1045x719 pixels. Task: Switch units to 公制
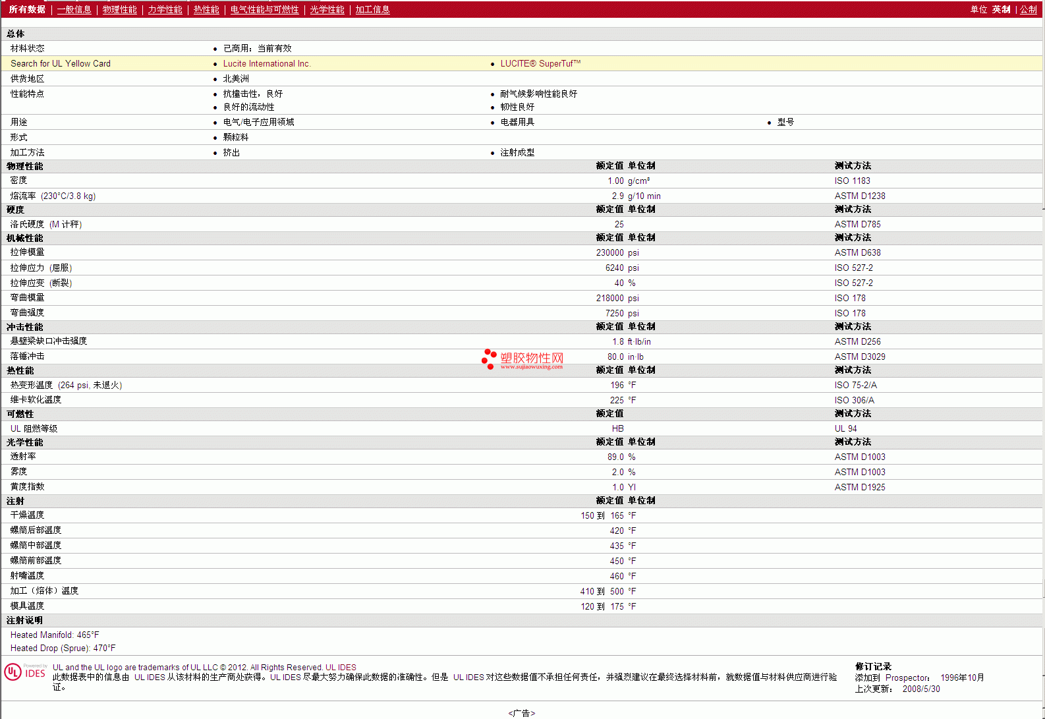pos(1029,10)
